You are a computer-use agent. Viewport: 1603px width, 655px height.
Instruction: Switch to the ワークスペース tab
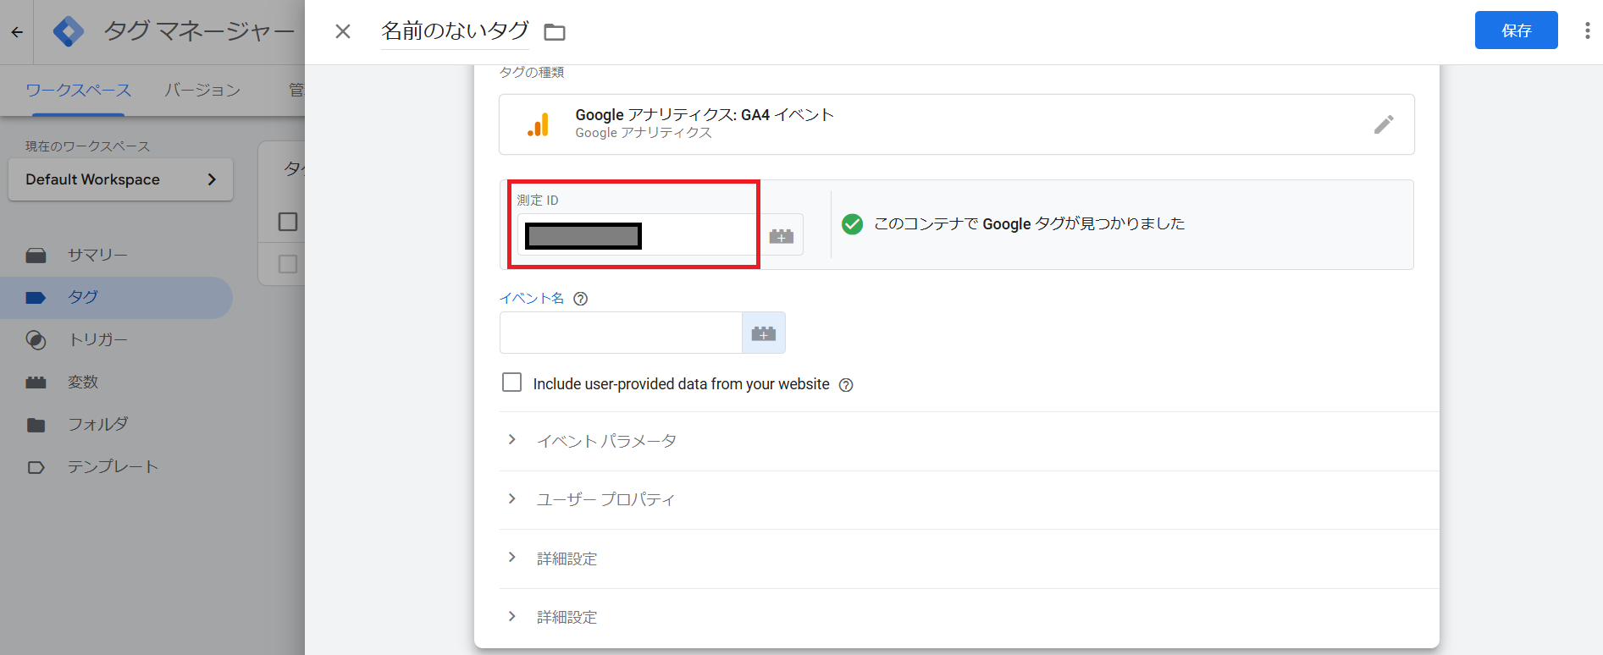(x=78, y=90)
